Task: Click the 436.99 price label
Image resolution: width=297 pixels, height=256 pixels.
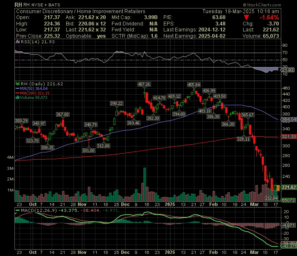Action: 209,91
